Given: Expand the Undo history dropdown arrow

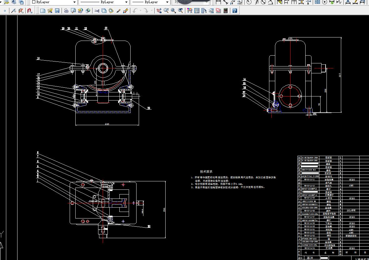Looking at the screenshot, I should tap(140, 11).
